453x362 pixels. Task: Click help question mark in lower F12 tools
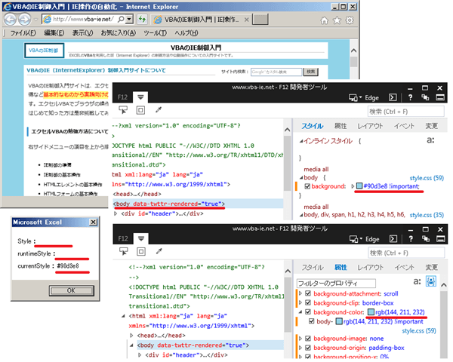411,239
